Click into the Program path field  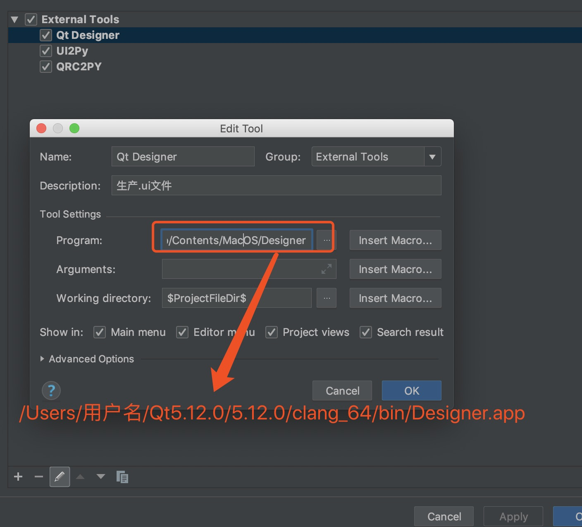(237, 240)
